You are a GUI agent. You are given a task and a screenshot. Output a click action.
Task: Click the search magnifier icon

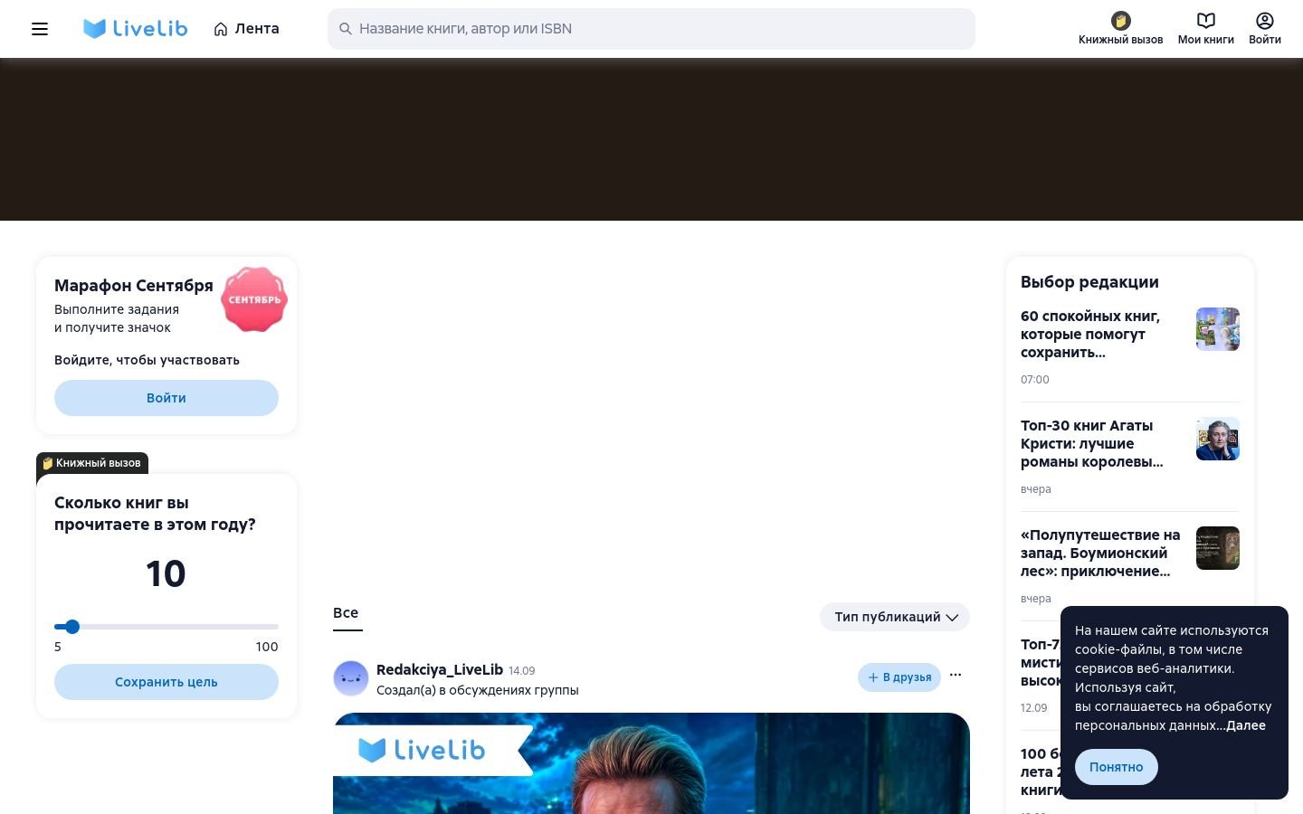(x=345, y=29)
